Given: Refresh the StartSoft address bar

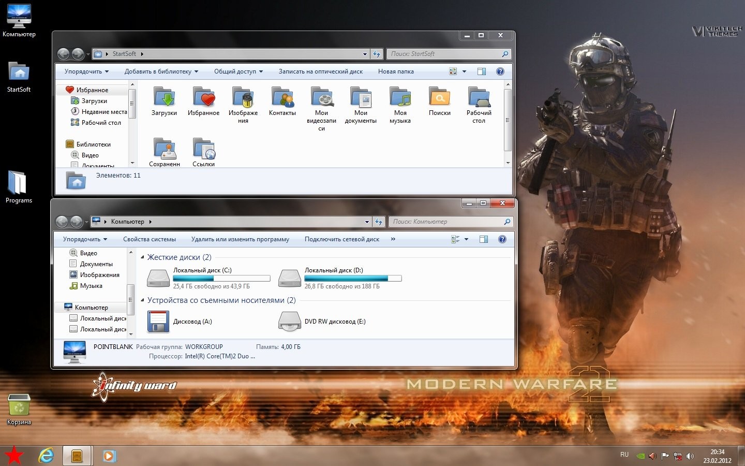Looking at the screenshot, I should point(377,54).
